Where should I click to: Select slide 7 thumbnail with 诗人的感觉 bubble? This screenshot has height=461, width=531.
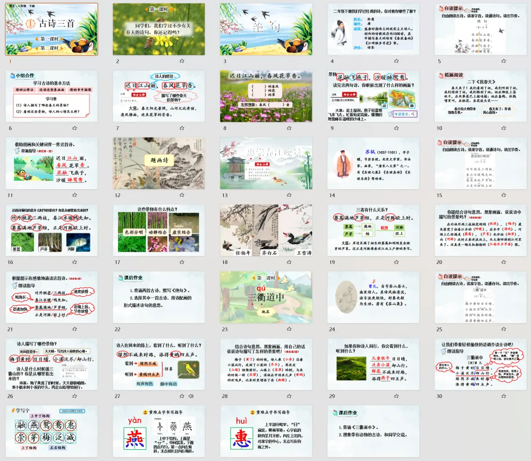(159, 96)
